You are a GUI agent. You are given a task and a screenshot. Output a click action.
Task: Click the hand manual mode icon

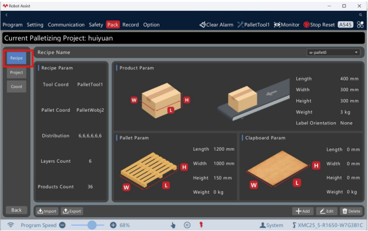point(173,225)
